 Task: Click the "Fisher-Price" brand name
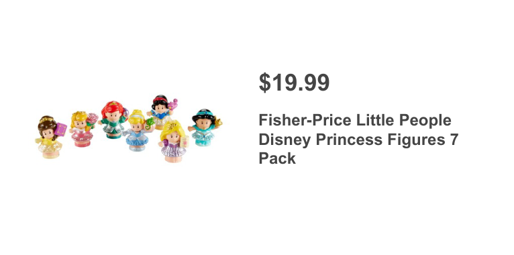[x=305, y=120]
